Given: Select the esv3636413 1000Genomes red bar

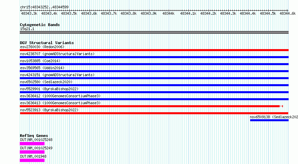Looking at the screenshot, I should (150, 106).
